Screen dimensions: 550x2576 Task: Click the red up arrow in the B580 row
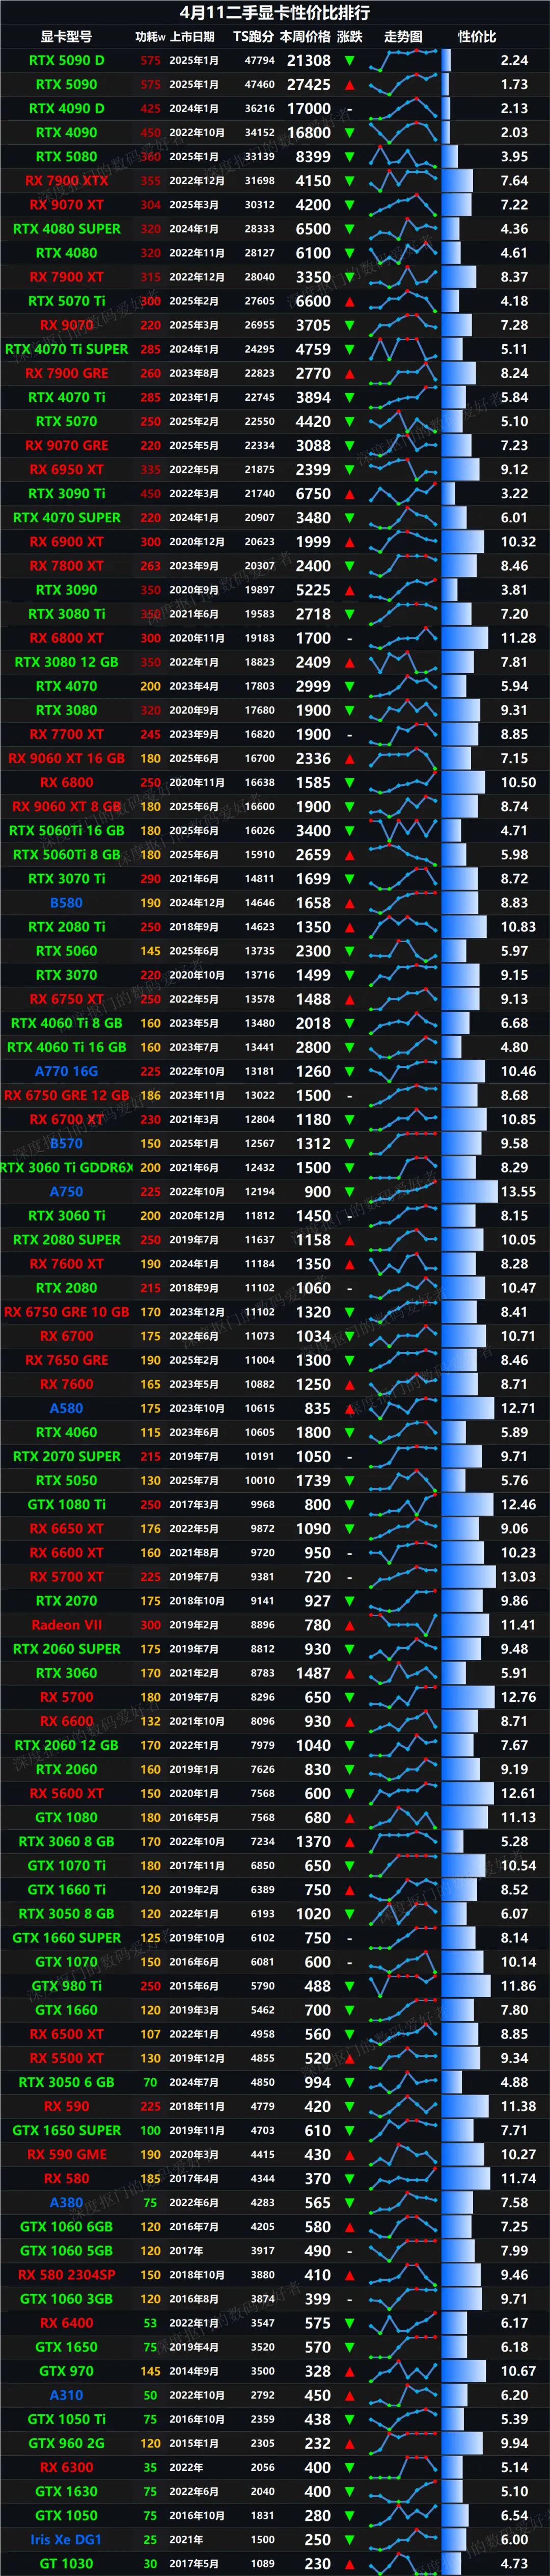coord(349,903)
